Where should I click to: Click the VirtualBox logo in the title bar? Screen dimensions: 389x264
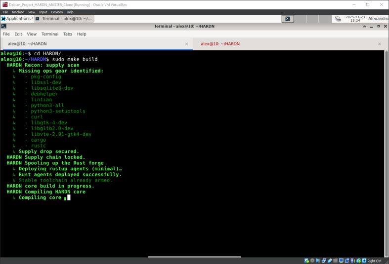coord(5,4)
